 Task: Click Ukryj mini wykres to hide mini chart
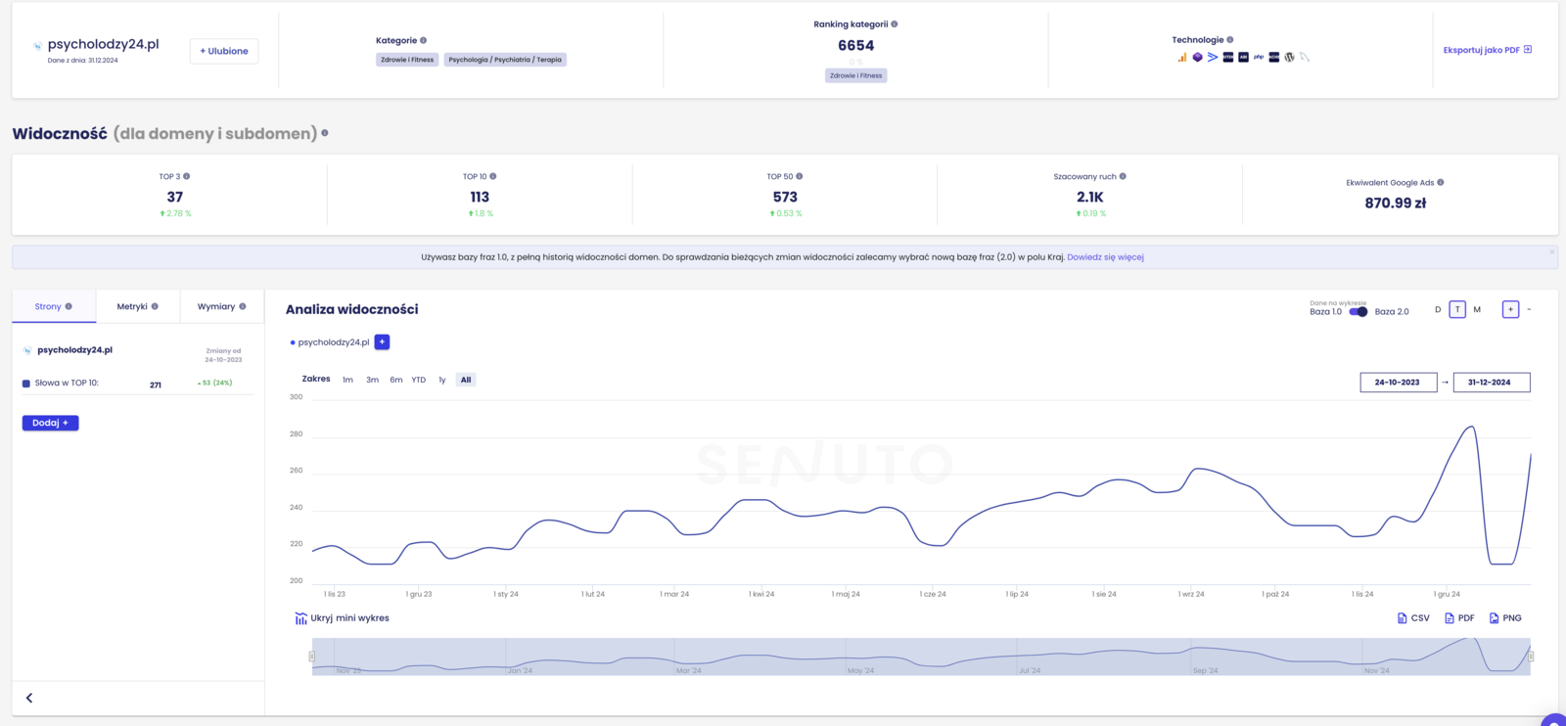coord(349,618)
